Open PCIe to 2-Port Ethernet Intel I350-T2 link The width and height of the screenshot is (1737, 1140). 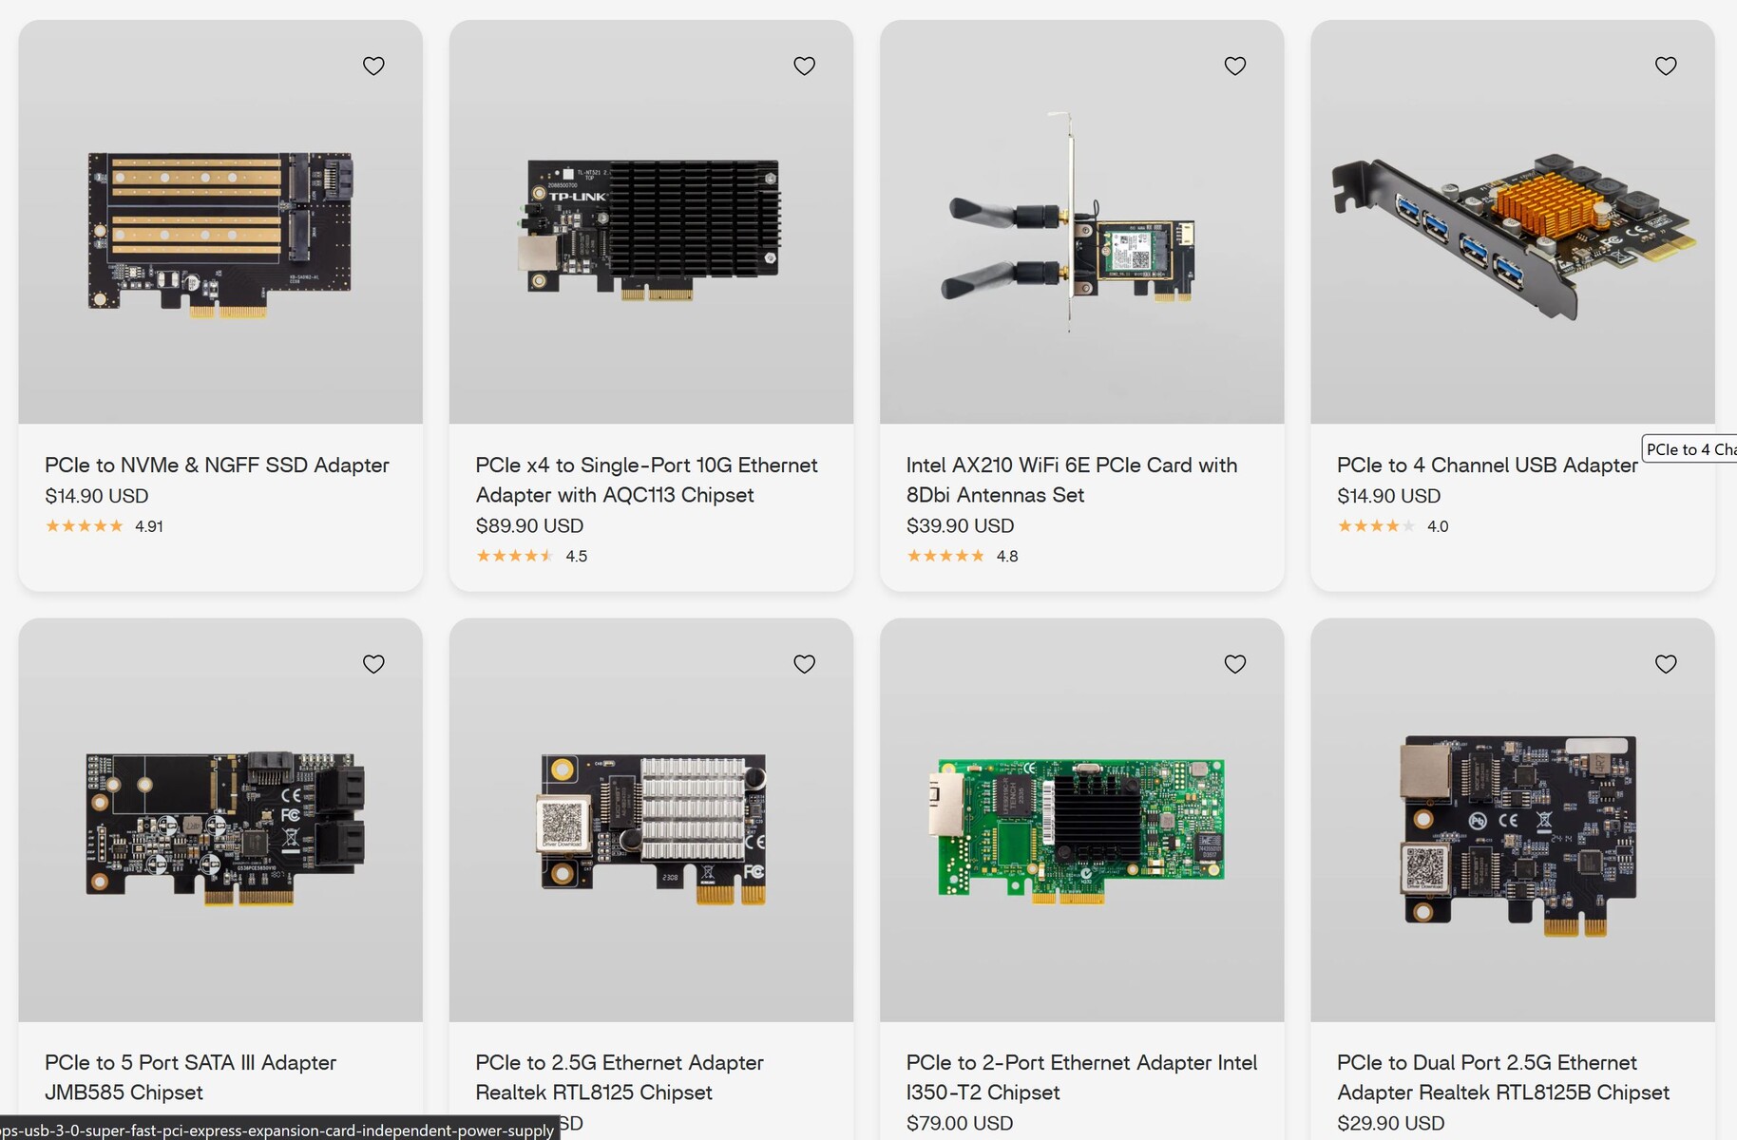click(x=1081, y=1077)
